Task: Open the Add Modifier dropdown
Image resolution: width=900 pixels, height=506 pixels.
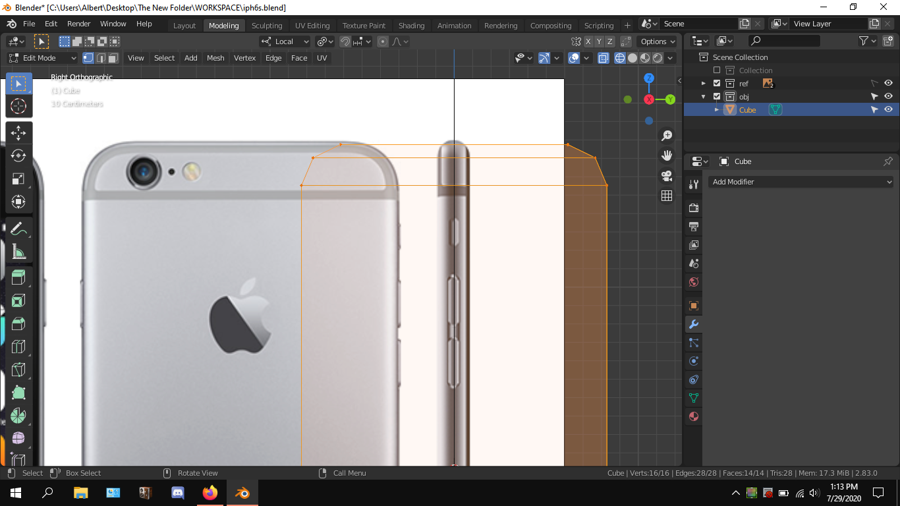Action: coord(801,182)
